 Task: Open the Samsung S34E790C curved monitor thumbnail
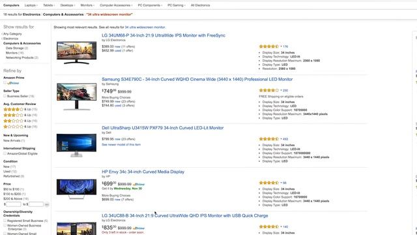[77, 97]
